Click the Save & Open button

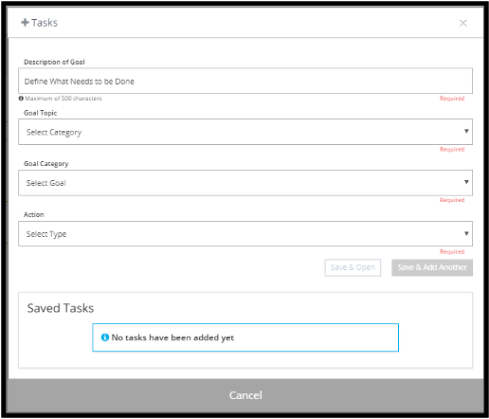click(353, 267)
